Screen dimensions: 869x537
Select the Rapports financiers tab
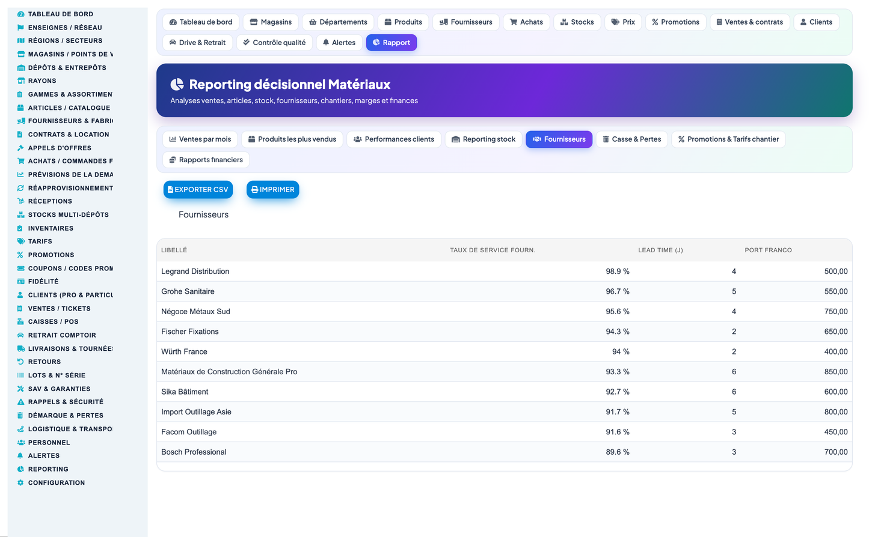[x=206, y=160]
